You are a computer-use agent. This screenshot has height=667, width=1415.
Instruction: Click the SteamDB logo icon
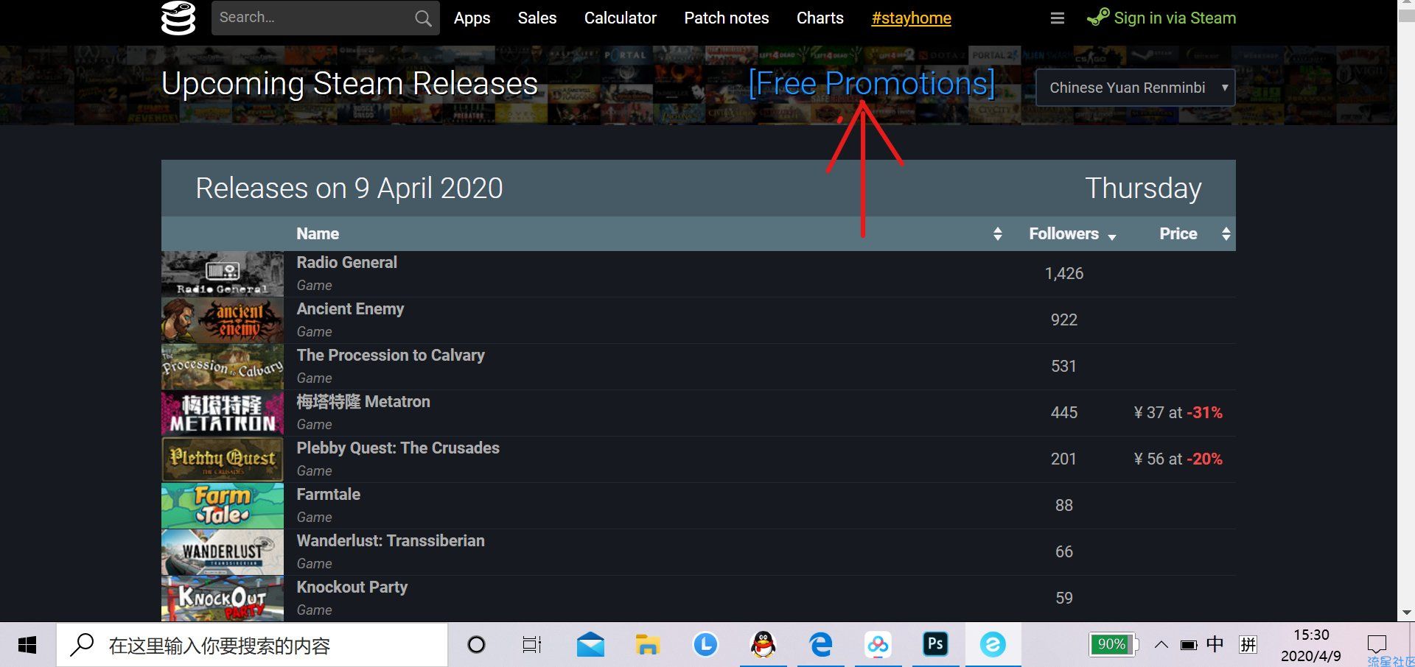tap(178, 18)
